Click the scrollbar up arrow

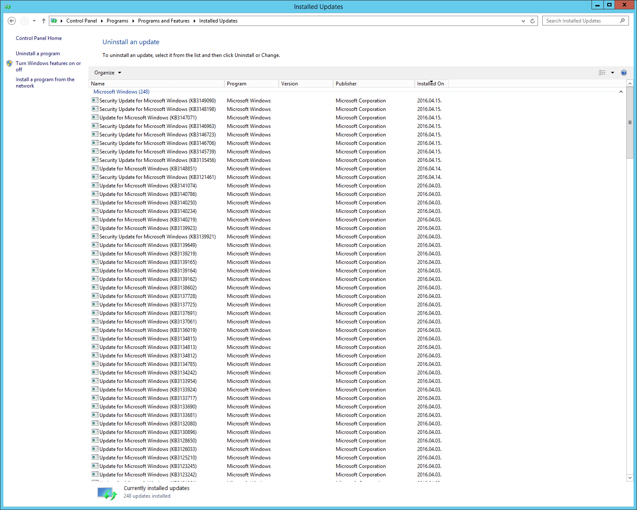click(x=630, y=83)
